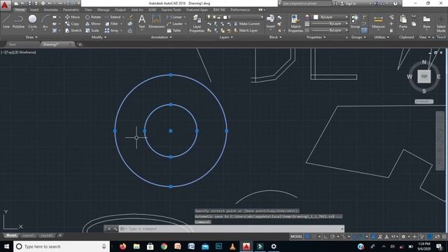The image size is (448, 252).
Task: Open the ByLayer lineweight dropdown
Action: [x=330, y=24]
